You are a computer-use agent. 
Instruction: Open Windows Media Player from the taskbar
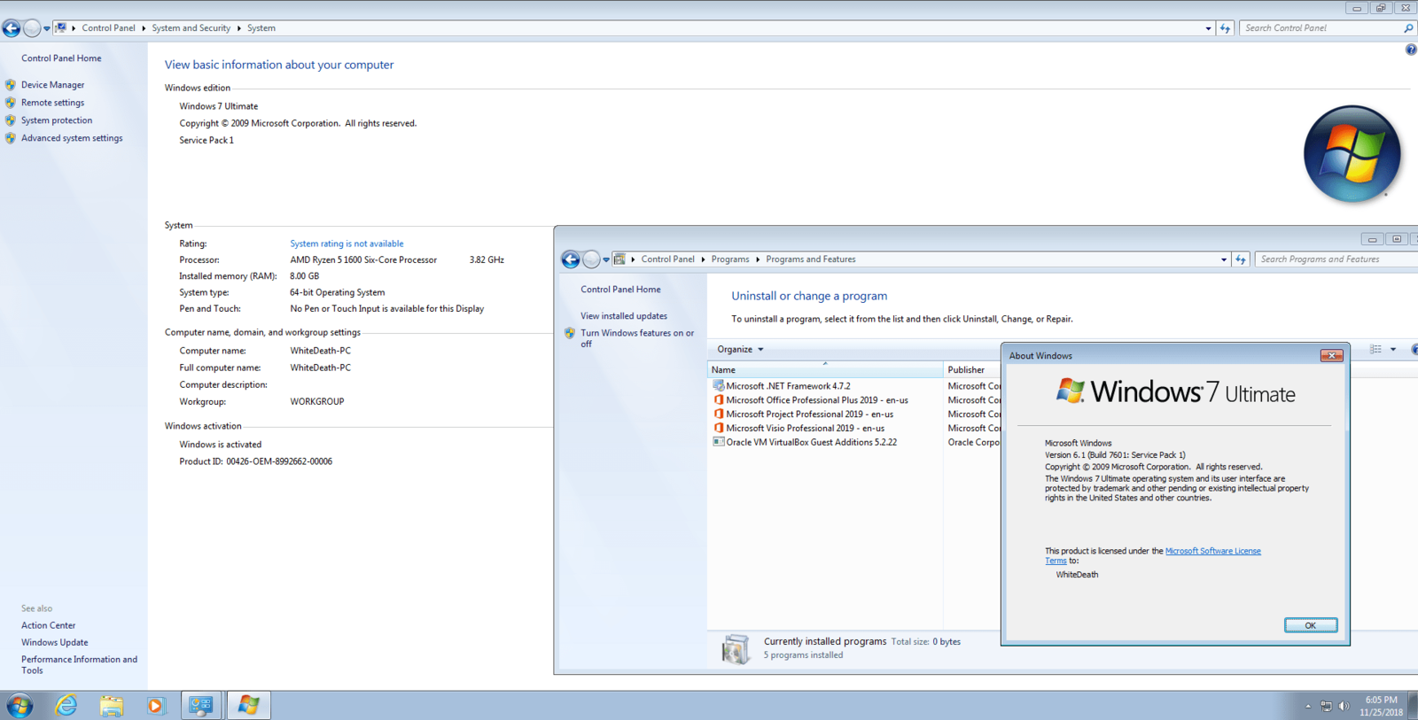[x=156, y=706]
